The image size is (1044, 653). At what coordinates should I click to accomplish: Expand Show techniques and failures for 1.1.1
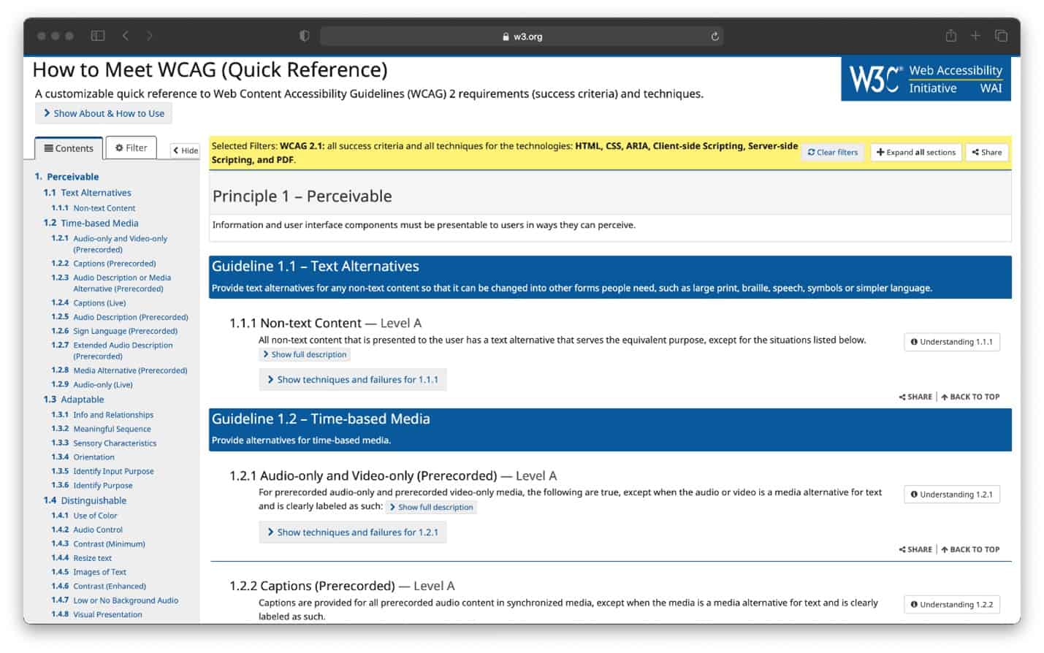click(352, 380)
